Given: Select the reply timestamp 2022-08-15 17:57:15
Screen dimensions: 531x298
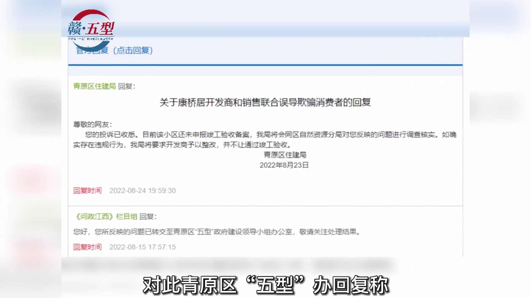Looking at the screenshot, I should point(142,247).
